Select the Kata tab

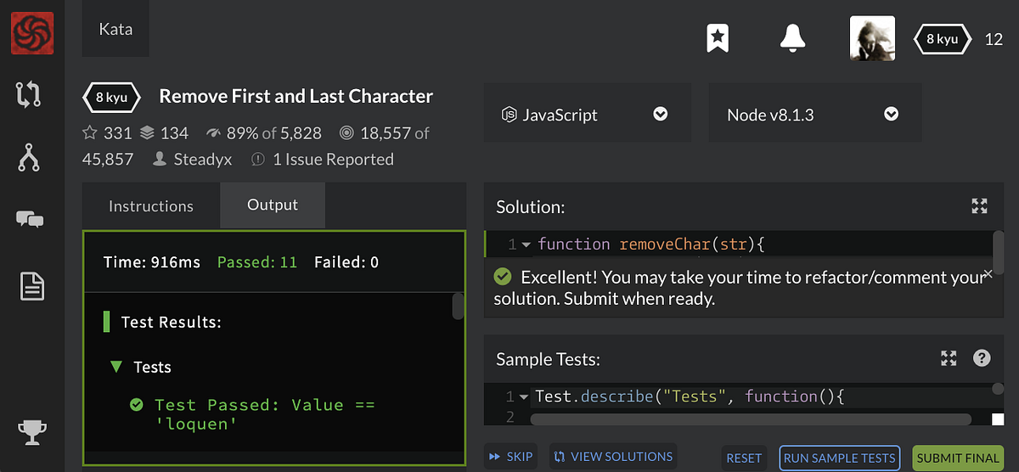click(x=115, y=29)
